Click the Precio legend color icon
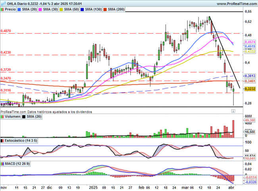Viewport: 258px width, 191px height. [2, 9]
